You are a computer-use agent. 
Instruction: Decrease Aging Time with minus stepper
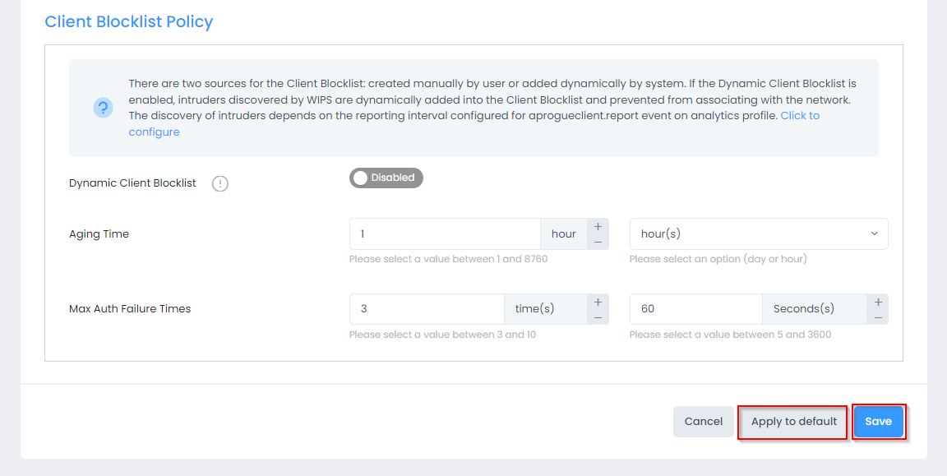(598, 242)
